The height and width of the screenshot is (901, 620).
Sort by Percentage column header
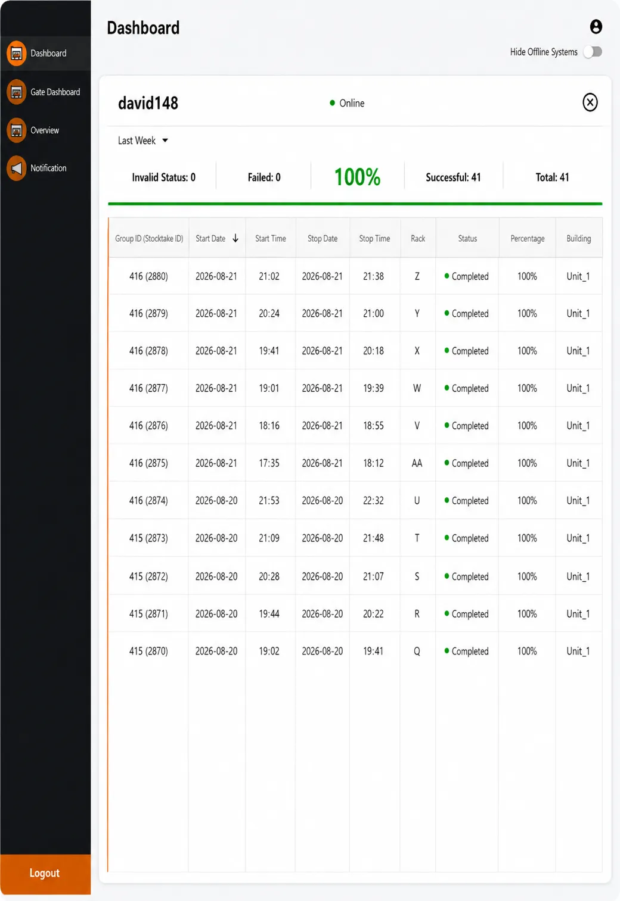tap(528, 238)
